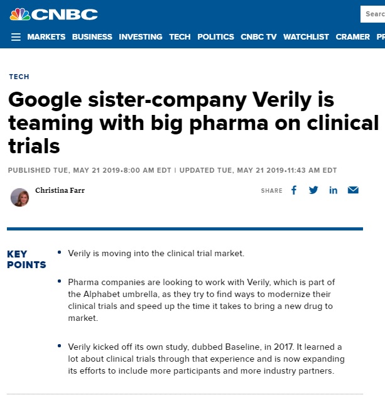This screenshot has width=385, height=395.
Task: Open the Business section
Action: click(92, 37)
